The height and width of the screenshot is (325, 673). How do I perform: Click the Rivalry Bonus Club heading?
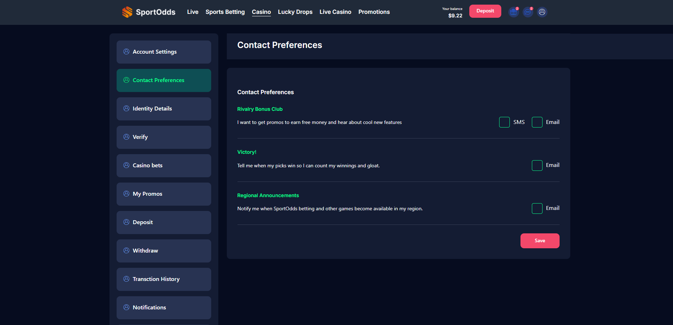coord(260,109)
